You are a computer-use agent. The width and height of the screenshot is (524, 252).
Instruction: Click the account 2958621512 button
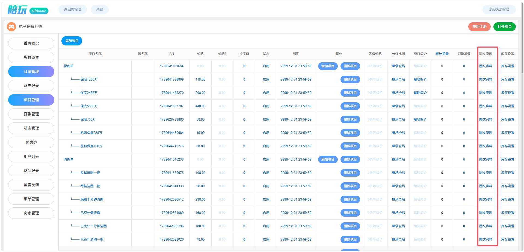point(499,9)
